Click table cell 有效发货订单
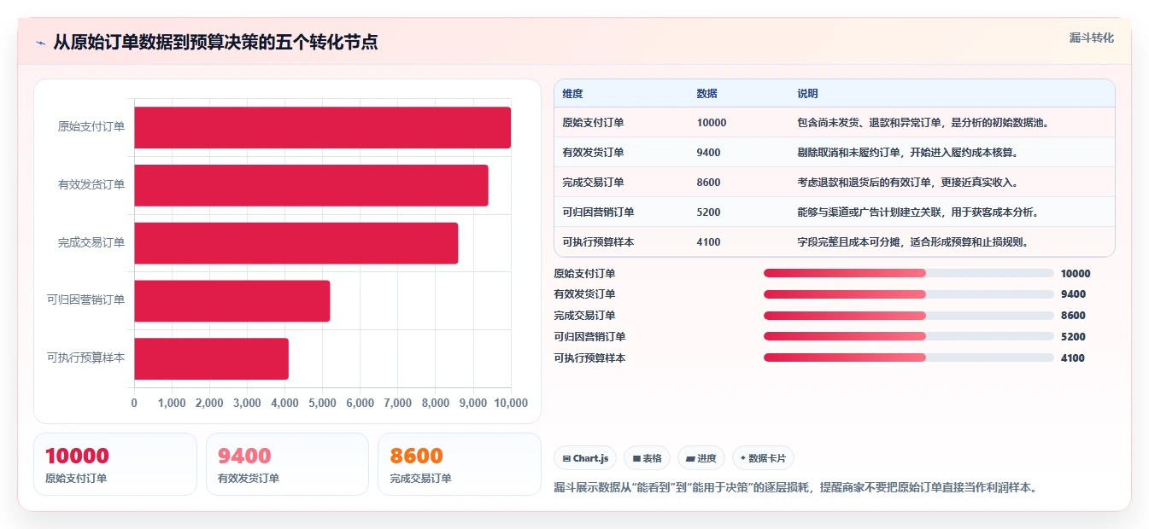The image size is (1149, 529). [x=593, y=153]
